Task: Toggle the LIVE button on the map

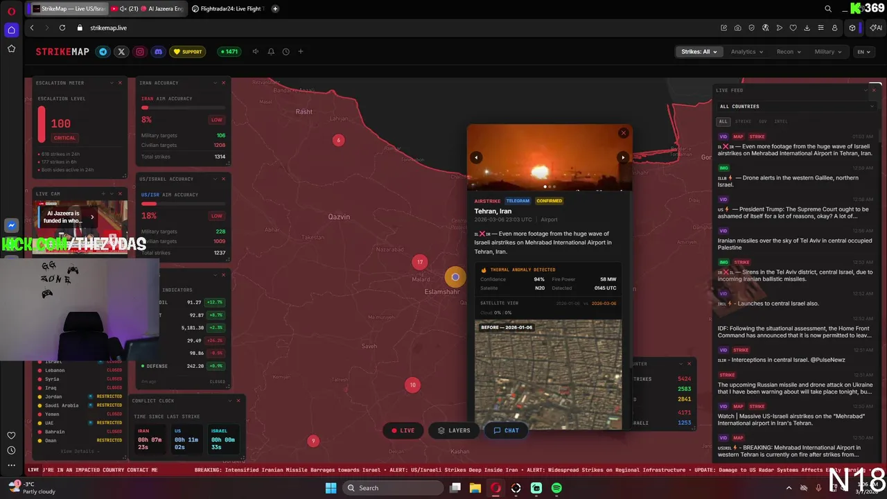Action: click(x=403, y=430)
